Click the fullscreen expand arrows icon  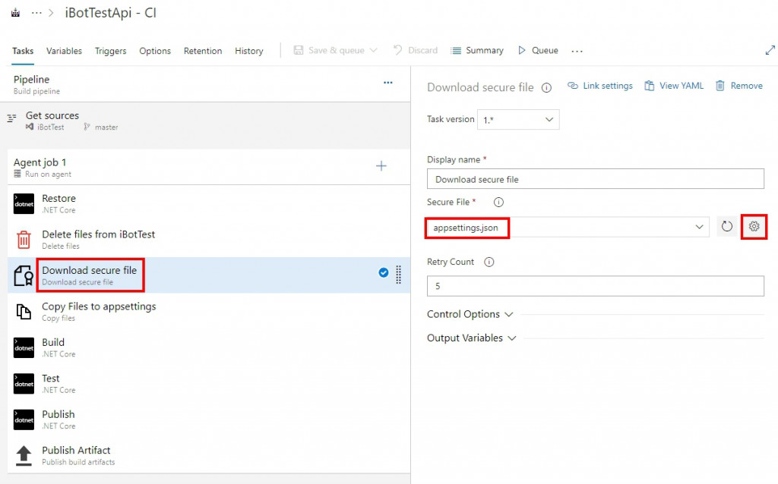point(770,50)
